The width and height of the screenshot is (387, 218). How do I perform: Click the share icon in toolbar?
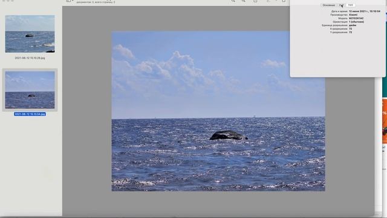point(255,1)
